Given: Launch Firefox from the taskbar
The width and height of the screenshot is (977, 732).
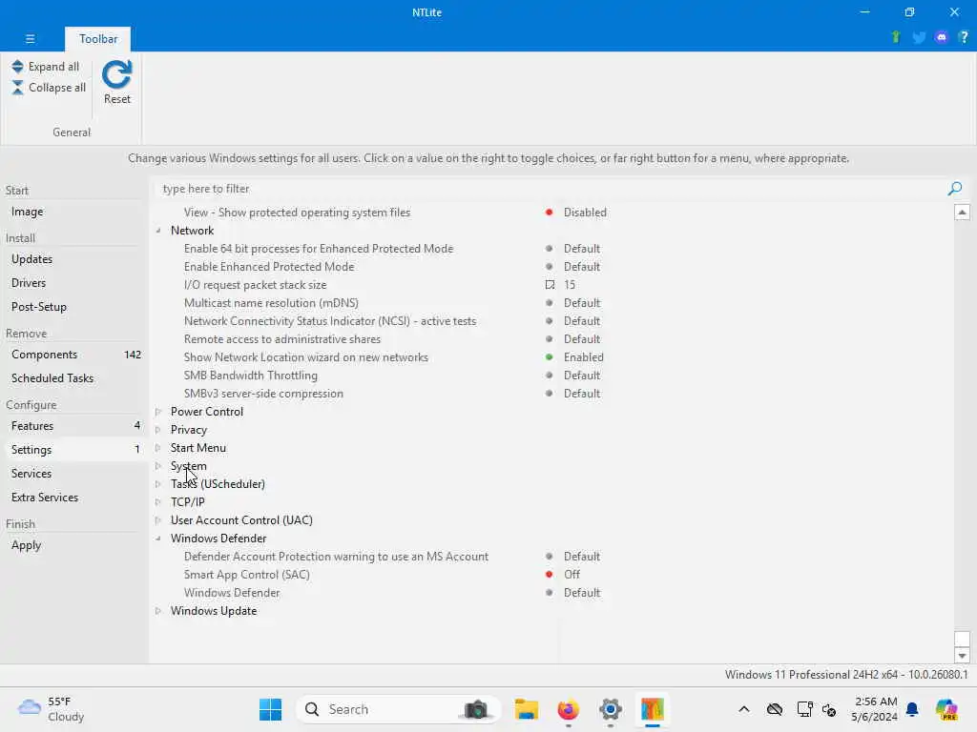Looking at the screenshot, I should [569, 709].
